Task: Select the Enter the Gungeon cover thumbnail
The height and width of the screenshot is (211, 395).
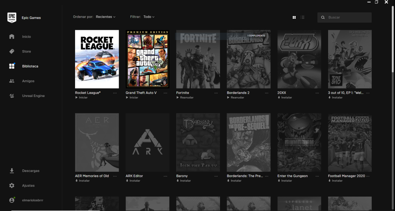Action: point(299,143)
